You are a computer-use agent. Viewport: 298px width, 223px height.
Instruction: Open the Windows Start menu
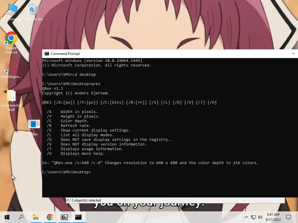pyautogui.click(x=7, y=217)
